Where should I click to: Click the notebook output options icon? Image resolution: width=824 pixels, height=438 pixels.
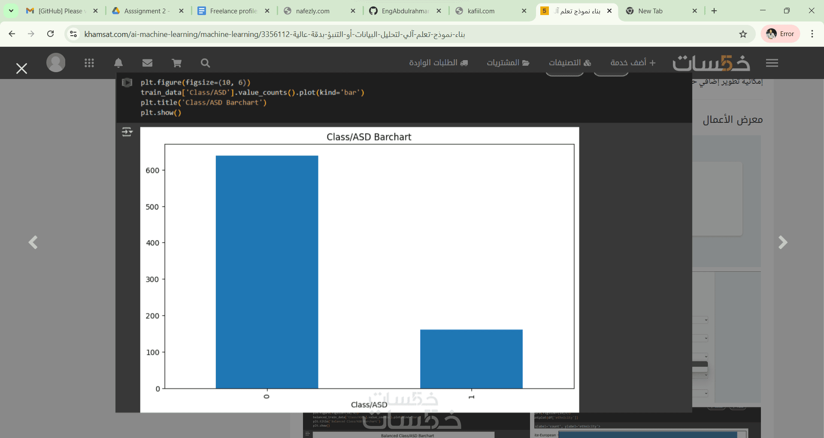tap(127, 132)
